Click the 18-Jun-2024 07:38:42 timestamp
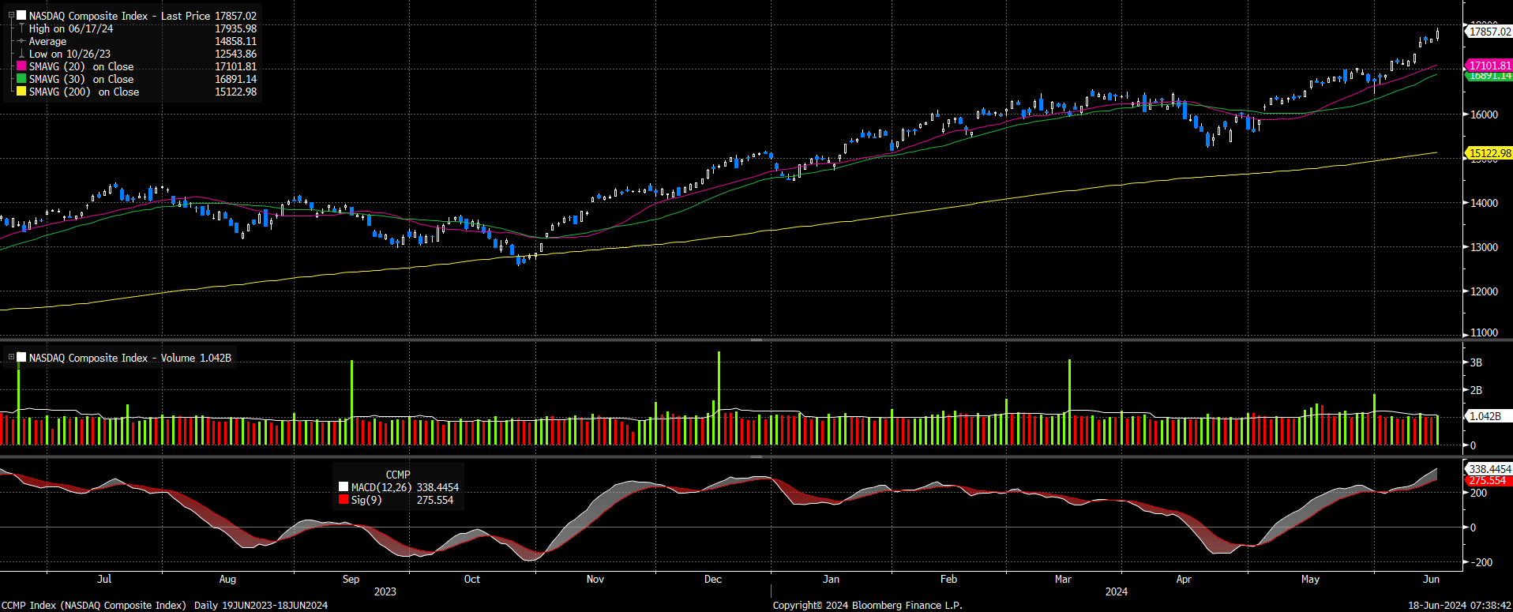This screenshot has height=612, width=1513. [1459, 605]
